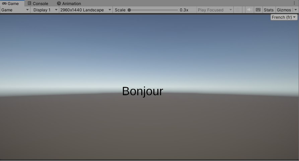Click the Scale slider handle

[129, 10]
